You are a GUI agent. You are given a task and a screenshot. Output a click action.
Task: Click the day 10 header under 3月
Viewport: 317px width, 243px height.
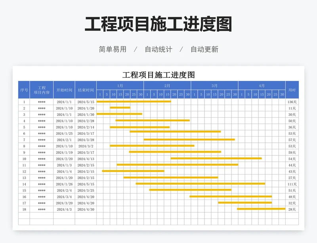coord(208,94)
